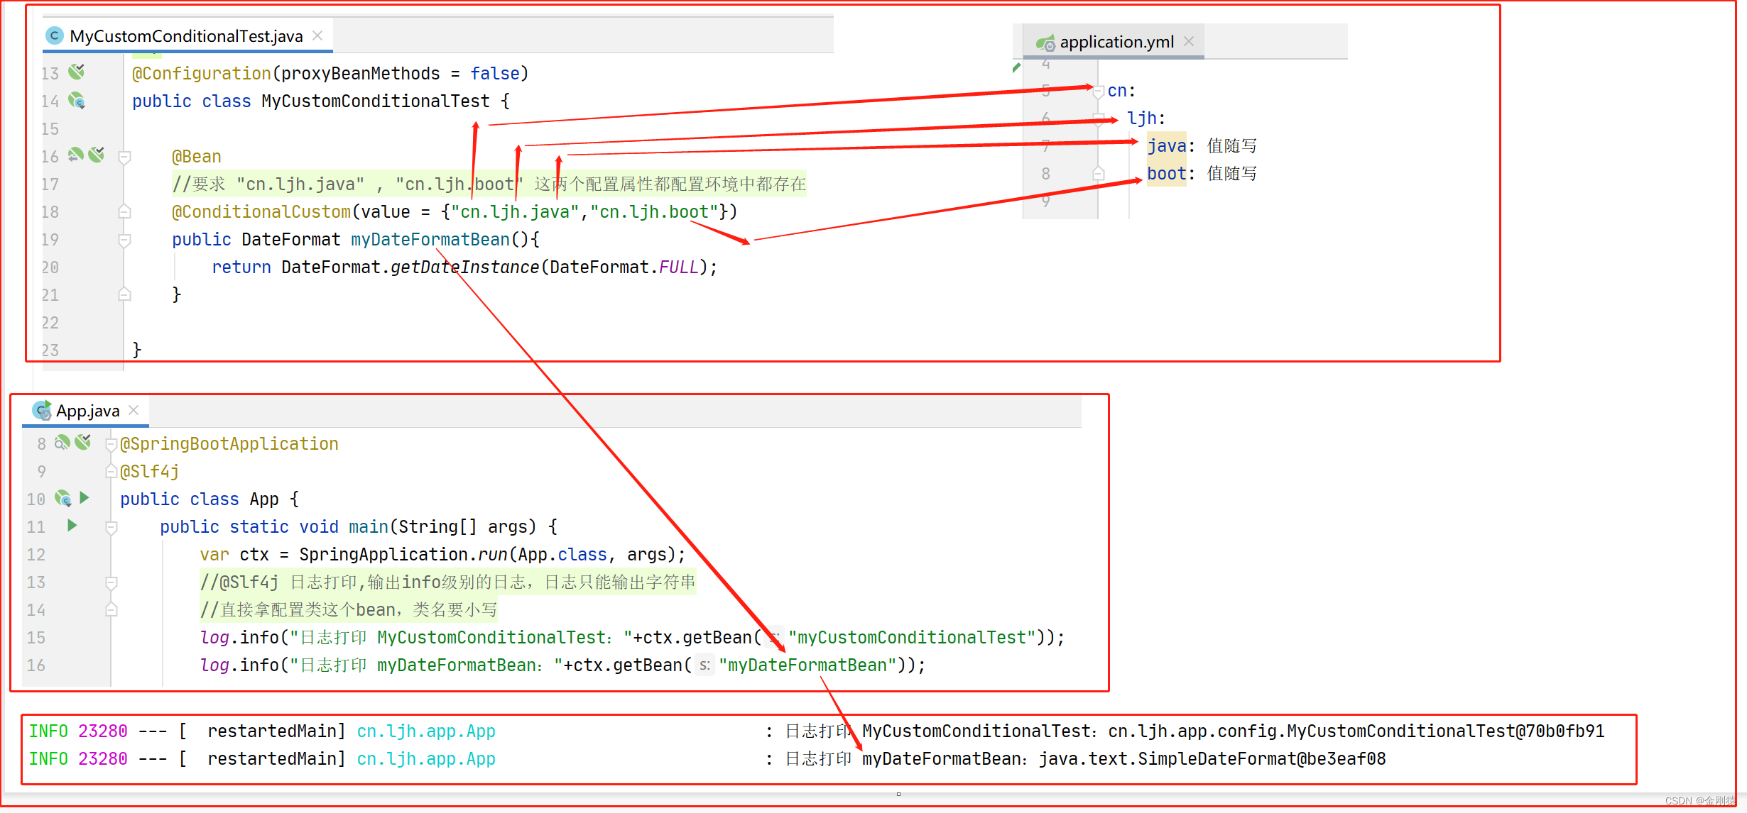This screenshot has width=1747, height=813.
Task: Toggle fold end marker on line 21
Action: [124, 294]
